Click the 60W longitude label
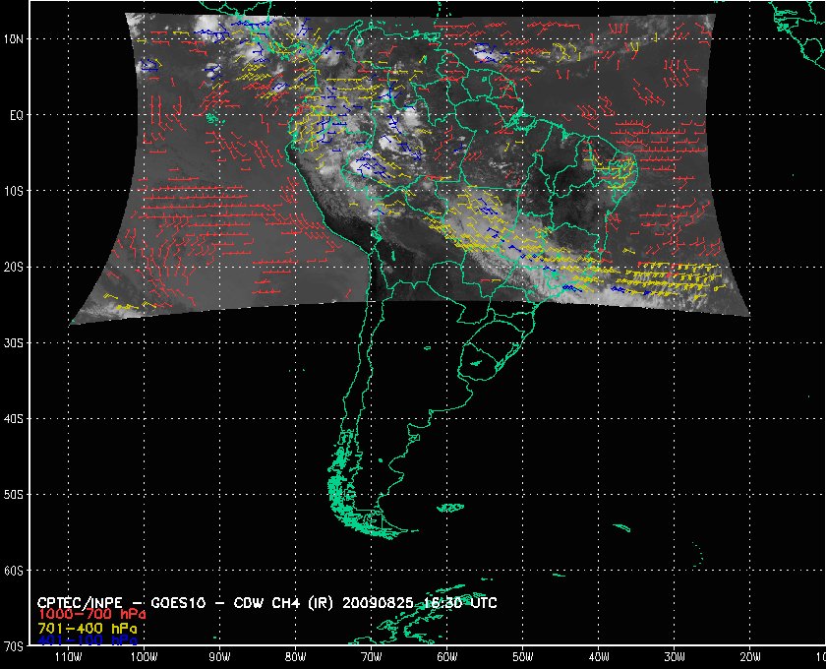The height and width of the screenshot is (669, 826). (x=446, y=657)
